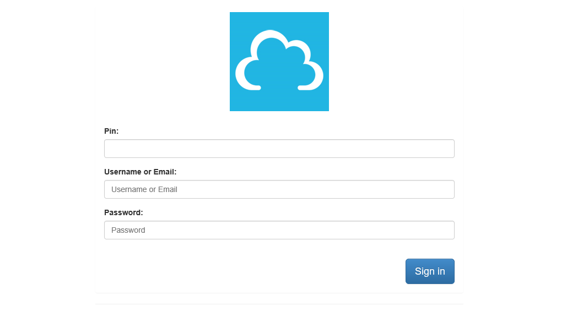Click the "Password" placeholder text
This screenshot has width=567, height=317.
click(128, 230)
